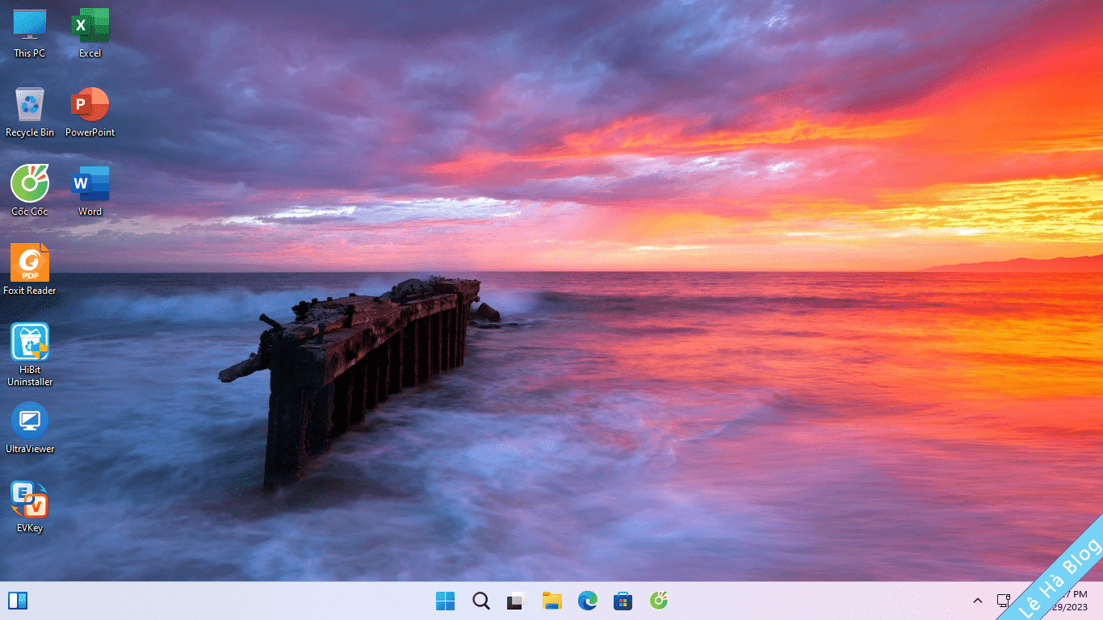Open Microsoft Edge from the taskbar
The width and height of the screenshot is (1103, 620).
(587, 601)
